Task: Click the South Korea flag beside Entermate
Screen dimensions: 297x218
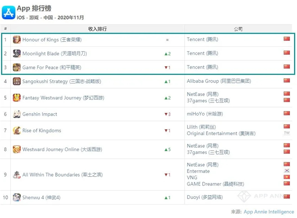Action: (287, 171)
